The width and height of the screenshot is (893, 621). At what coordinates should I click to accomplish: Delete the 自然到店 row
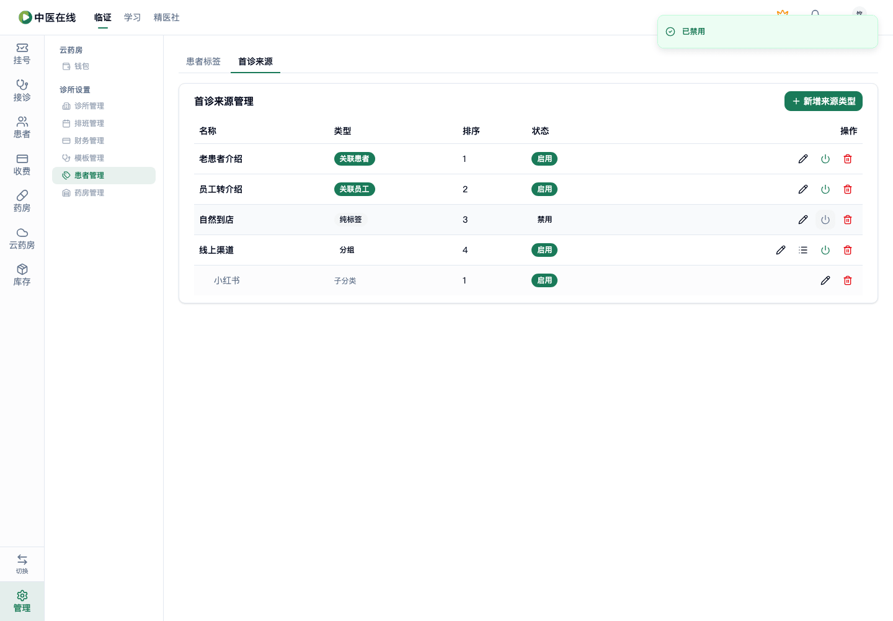(x=848, y=220)
